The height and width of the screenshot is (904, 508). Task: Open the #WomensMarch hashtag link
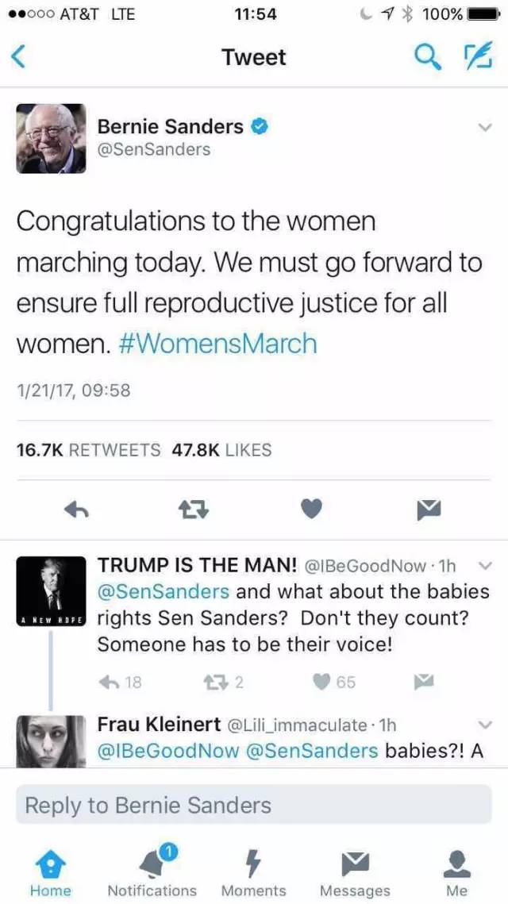[217, 344]
